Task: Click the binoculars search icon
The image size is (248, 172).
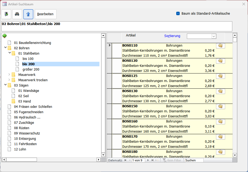Action: click(17, 14)
